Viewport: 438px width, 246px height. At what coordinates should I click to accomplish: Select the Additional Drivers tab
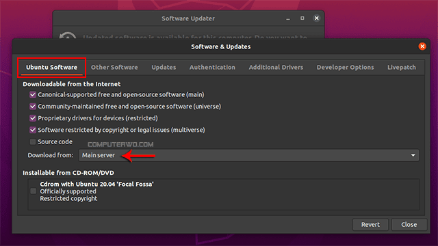coord(276,67)
